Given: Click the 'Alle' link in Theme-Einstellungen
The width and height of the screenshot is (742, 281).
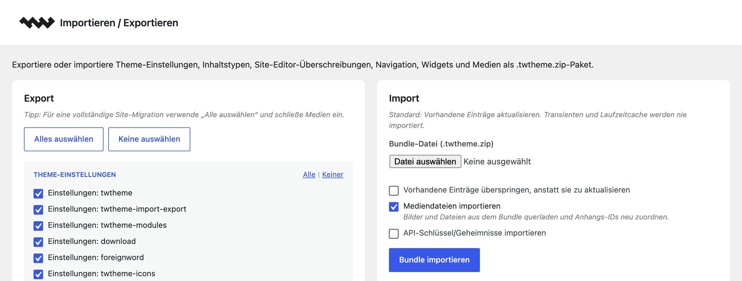Looking at the screenshot, I should pos(309,175).
